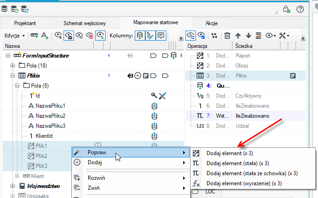Image resolution: width=318 pixels, height=198 pixels.
Task: Switch to the Projektant tab
Action: [25, 23]
